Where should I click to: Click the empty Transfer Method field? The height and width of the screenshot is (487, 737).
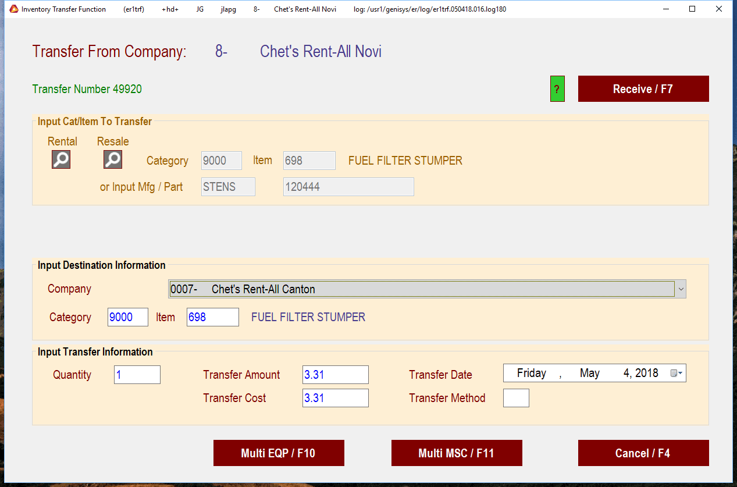(516, 398)
